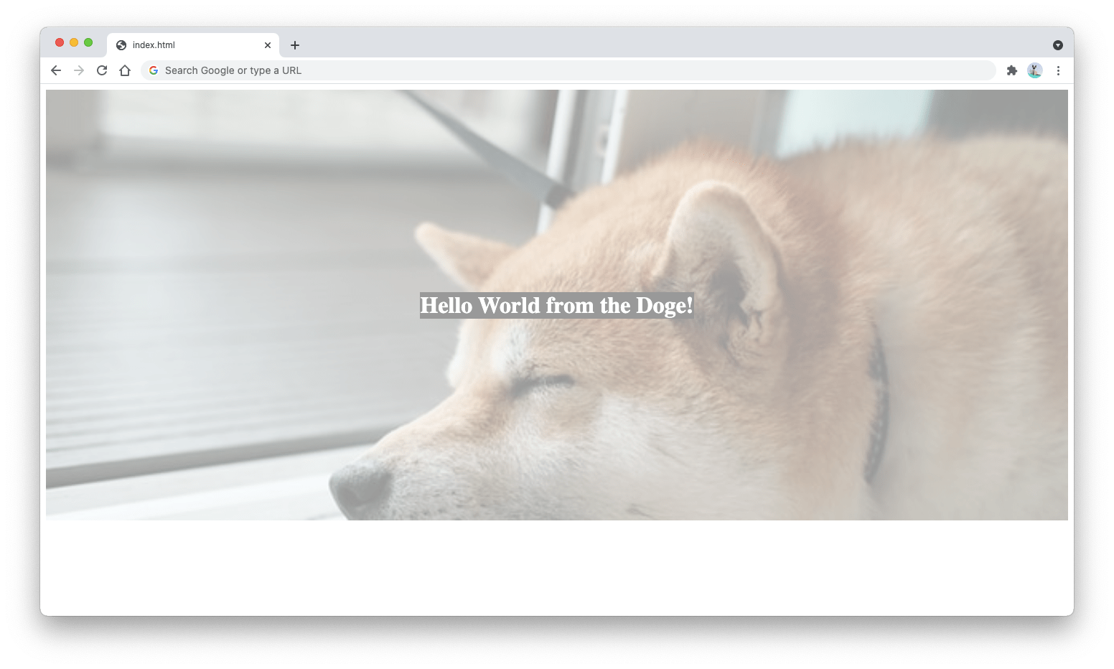This screenshot has height=669, width=1114.
Task: Open the tab search chevron on the tab strip
Action: point(1057,45)
